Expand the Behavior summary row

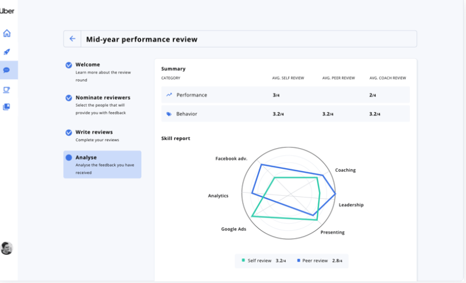[285, 114]
